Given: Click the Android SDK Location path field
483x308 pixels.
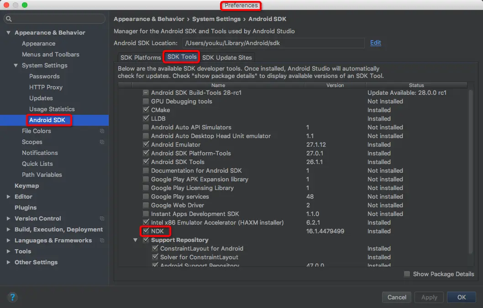Looking at the screenshot, I should point(273,43).
